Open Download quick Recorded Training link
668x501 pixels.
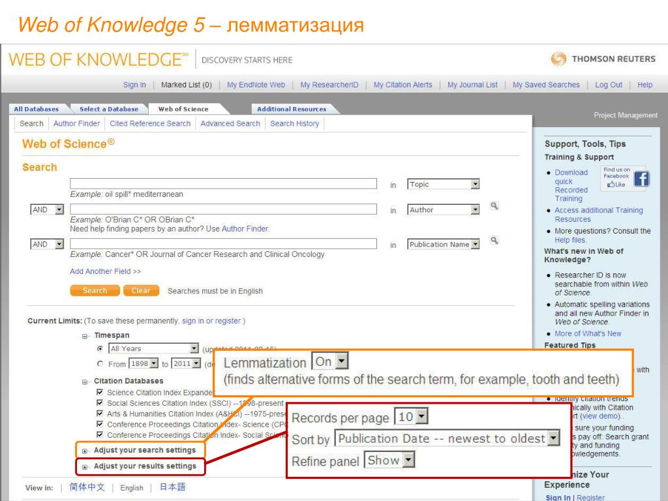click(571, 185)
